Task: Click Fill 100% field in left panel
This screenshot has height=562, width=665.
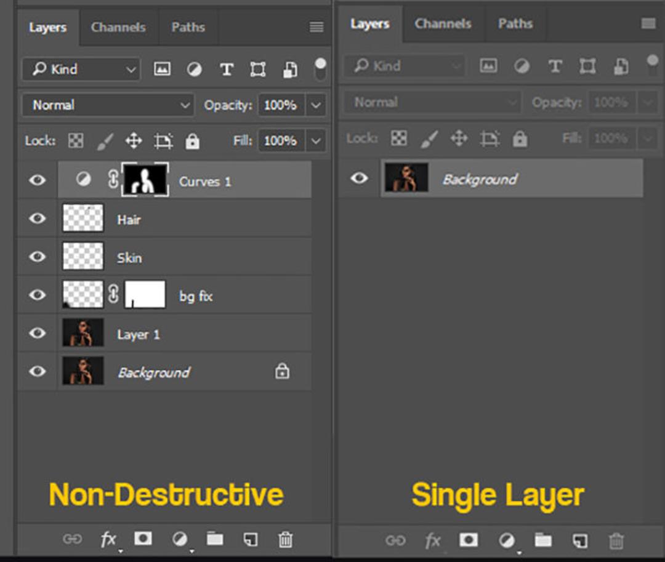Action: (281, 141)
